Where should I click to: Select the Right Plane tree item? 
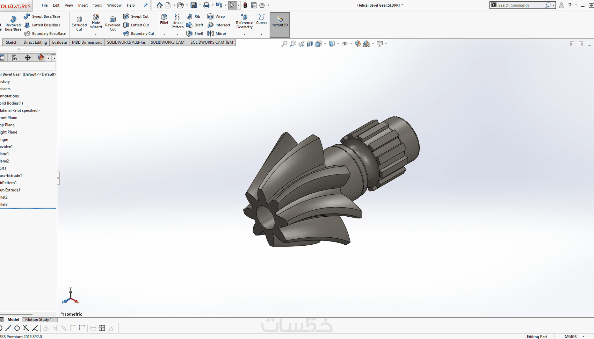[x=9, y=132]
